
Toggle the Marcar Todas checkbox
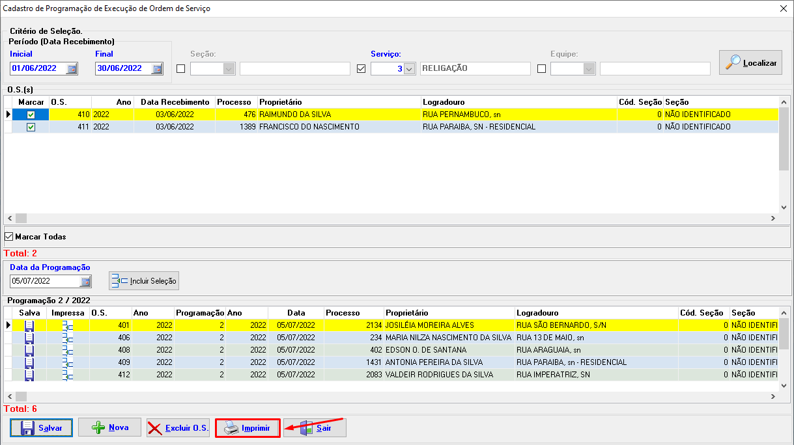(9, 237)
